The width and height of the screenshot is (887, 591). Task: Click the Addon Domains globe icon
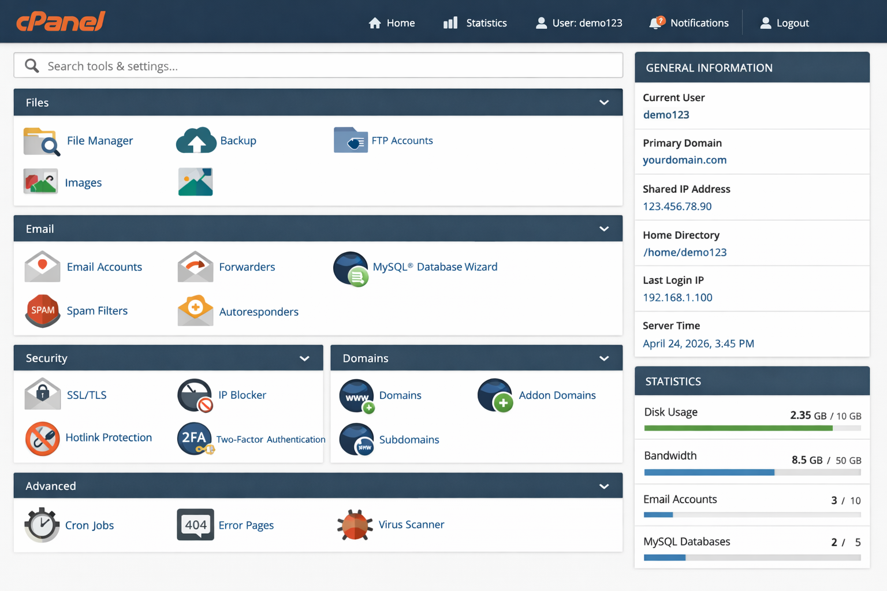point(495,395)
